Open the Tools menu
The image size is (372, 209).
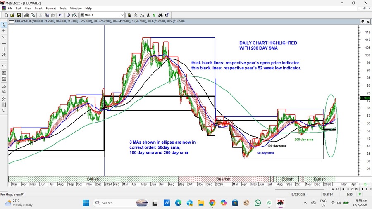(63, 8)
